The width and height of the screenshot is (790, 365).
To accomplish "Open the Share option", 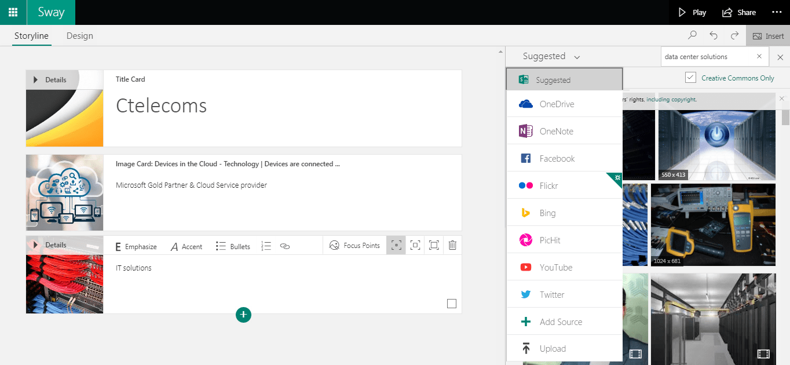I will point(739,12).
